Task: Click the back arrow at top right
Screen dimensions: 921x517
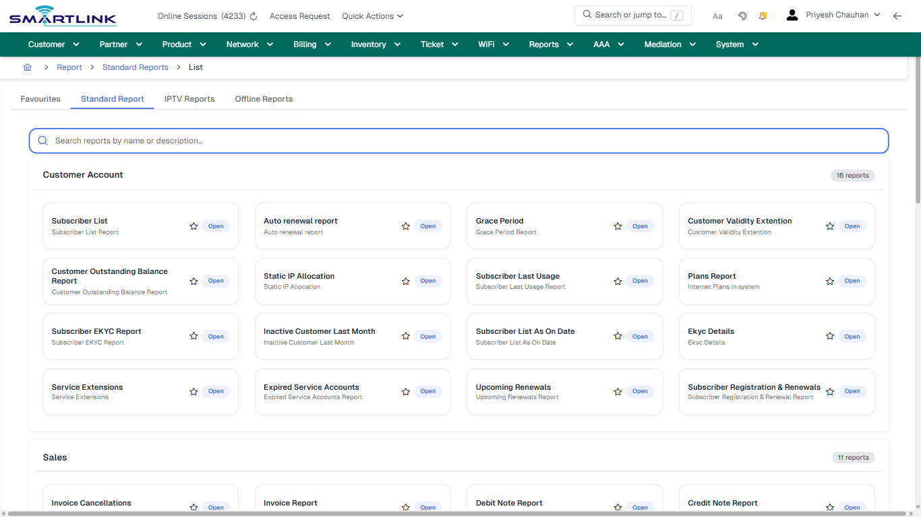Action: [x=897, y=15]
